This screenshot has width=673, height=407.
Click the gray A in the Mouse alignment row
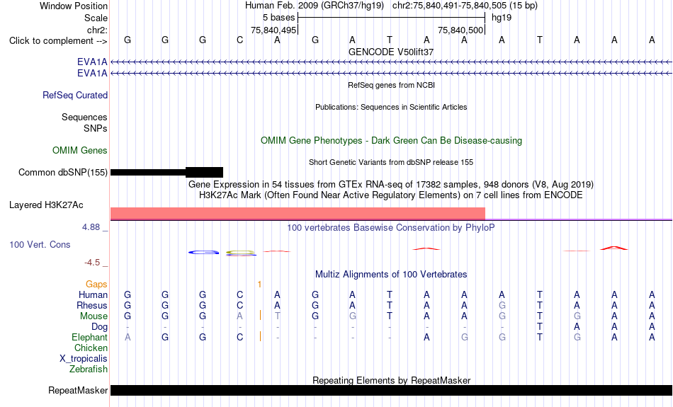click(x=239, y=316)
